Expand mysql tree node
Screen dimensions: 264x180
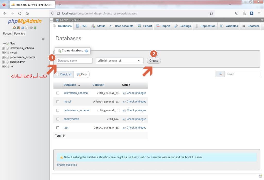3,53
